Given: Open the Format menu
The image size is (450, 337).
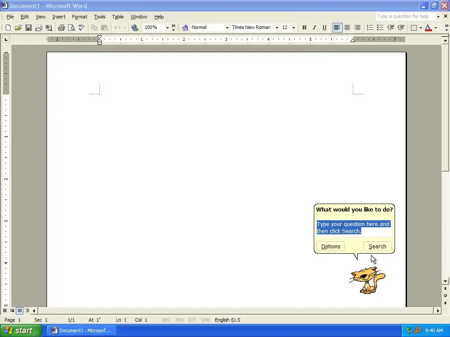Looking at the screenshot, I should pos(80,17).
